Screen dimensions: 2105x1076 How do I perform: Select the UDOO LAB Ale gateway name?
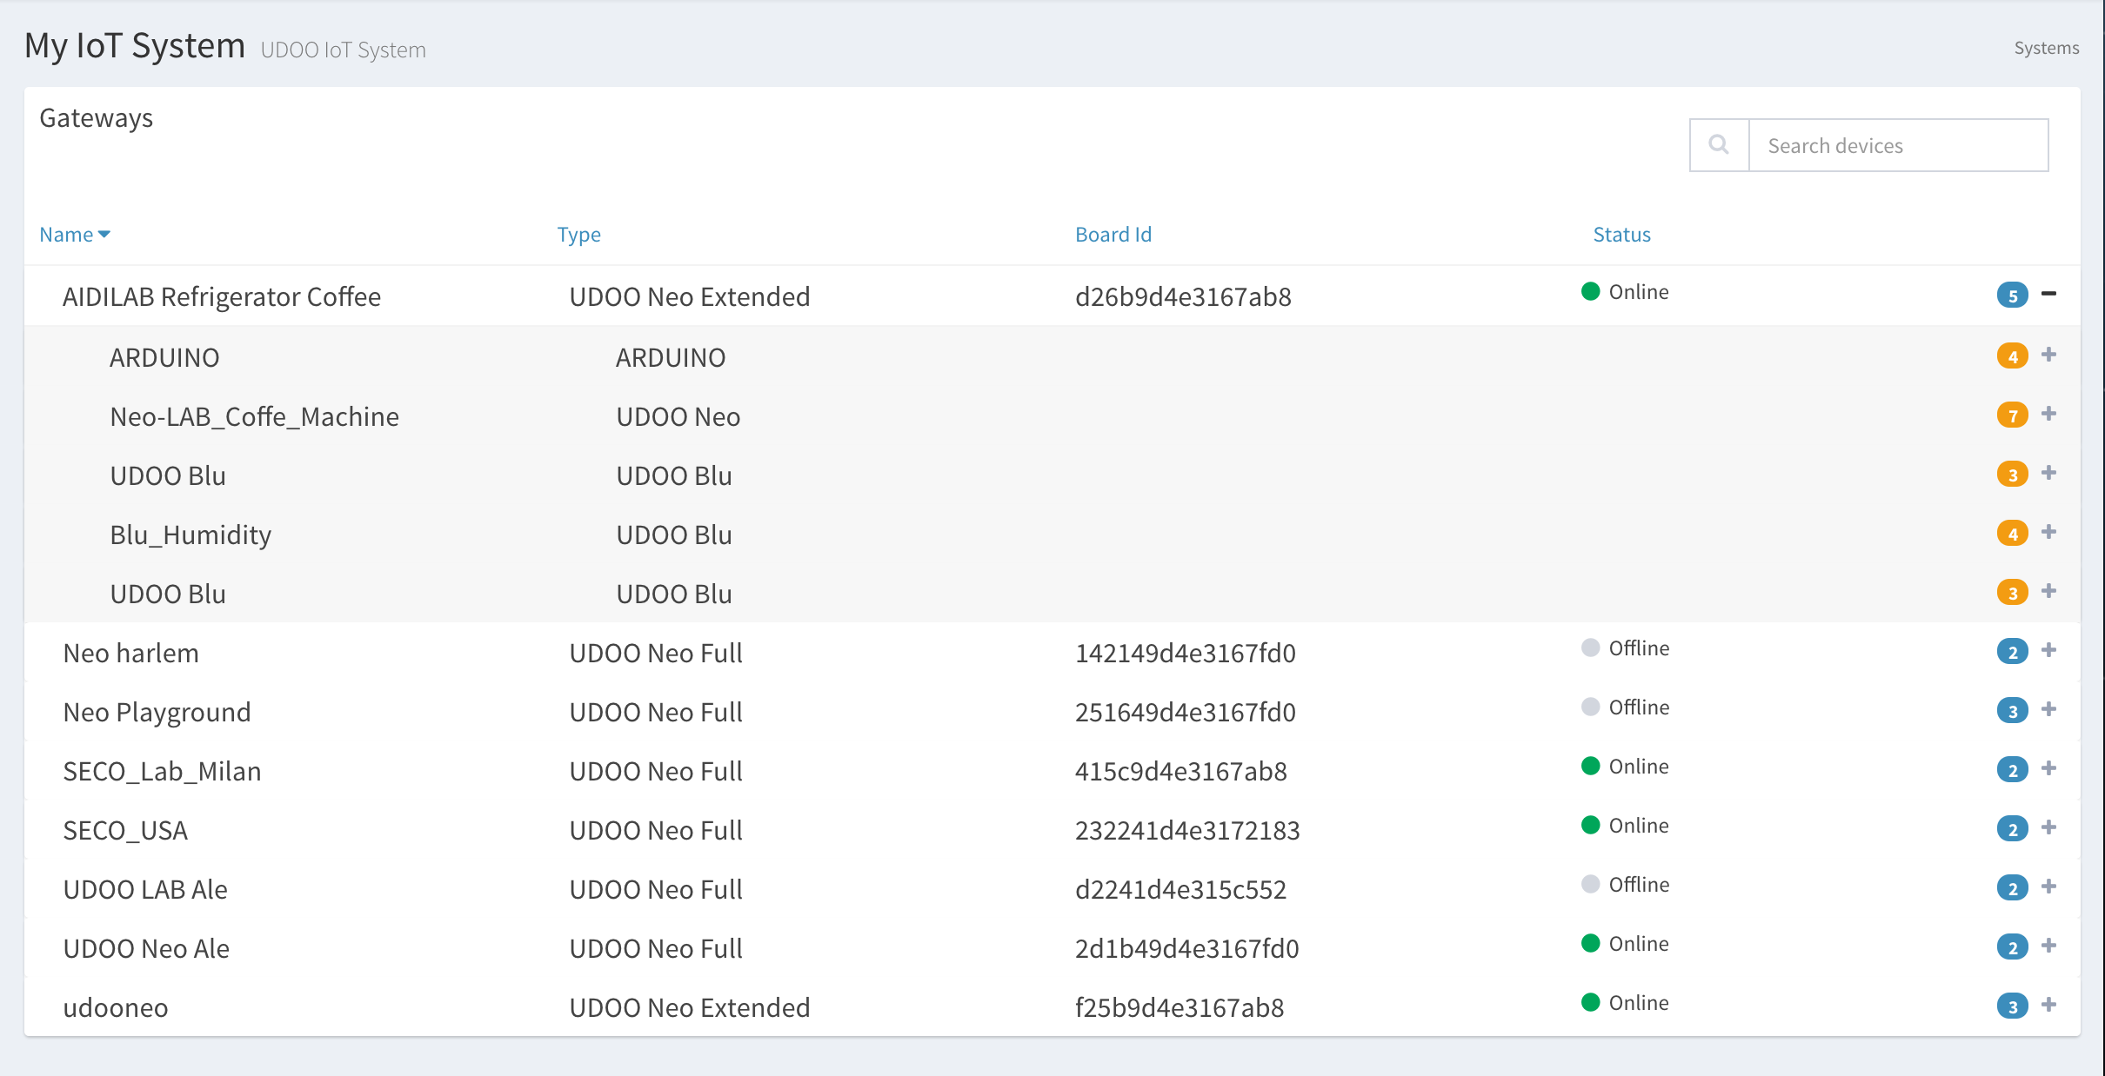pos(145,890)
